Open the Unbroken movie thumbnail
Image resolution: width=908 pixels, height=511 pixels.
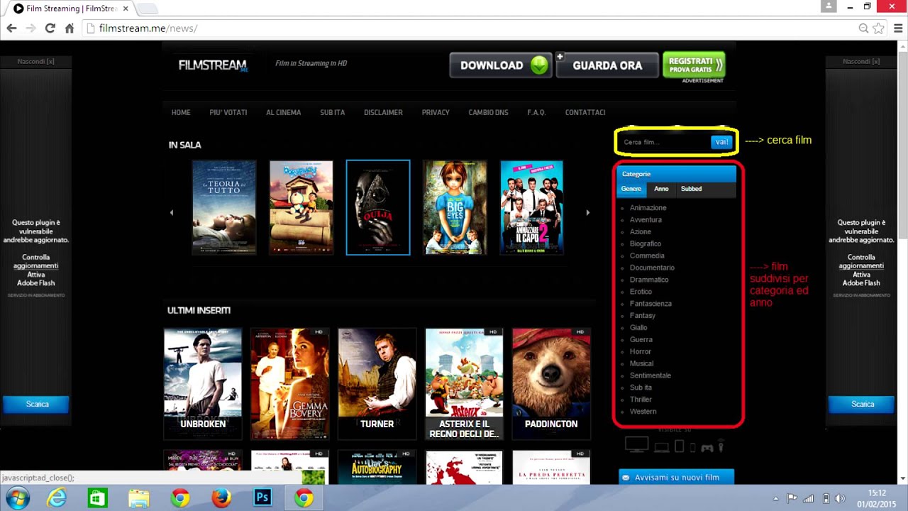203,383
